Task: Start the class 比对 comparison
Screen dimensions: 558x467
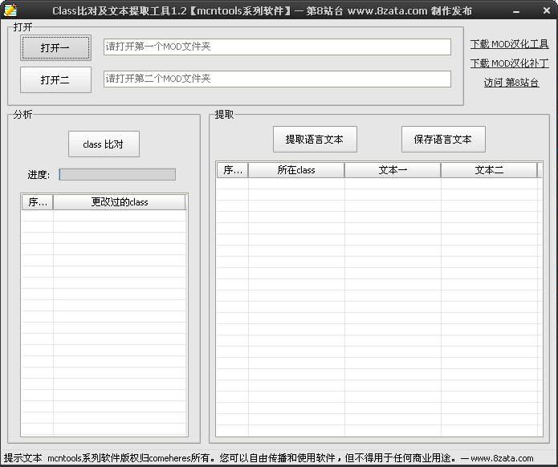Action: point(104,144)
